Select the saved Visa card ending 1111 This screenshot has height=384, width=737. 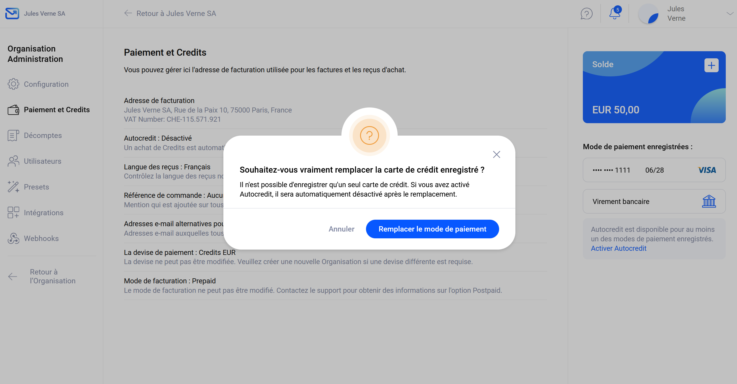click(654, 170)
